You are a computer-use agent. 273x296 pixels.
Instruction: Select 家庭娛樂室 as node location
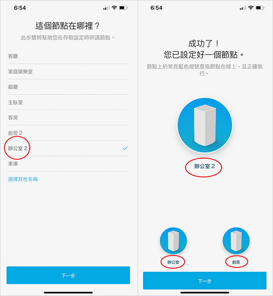tap(68, 72)
